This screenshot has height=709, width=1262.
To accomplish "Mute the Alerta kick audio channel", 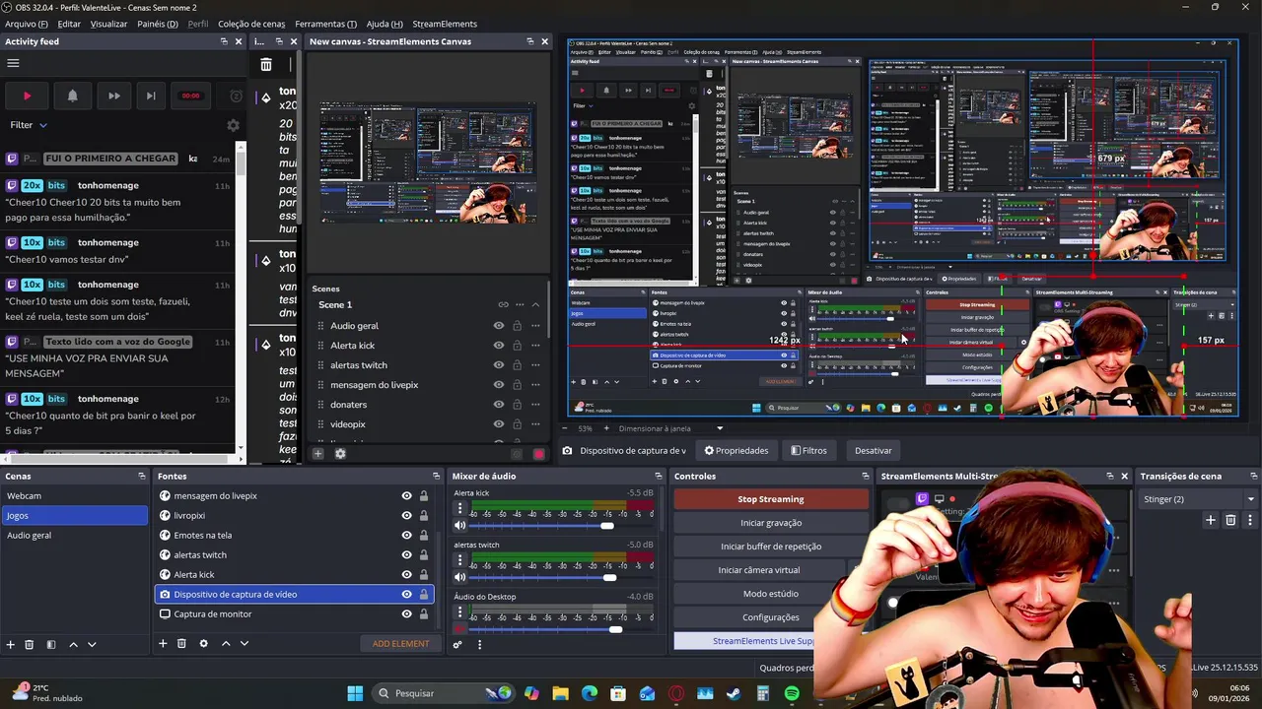I will [x=459, y=526].
